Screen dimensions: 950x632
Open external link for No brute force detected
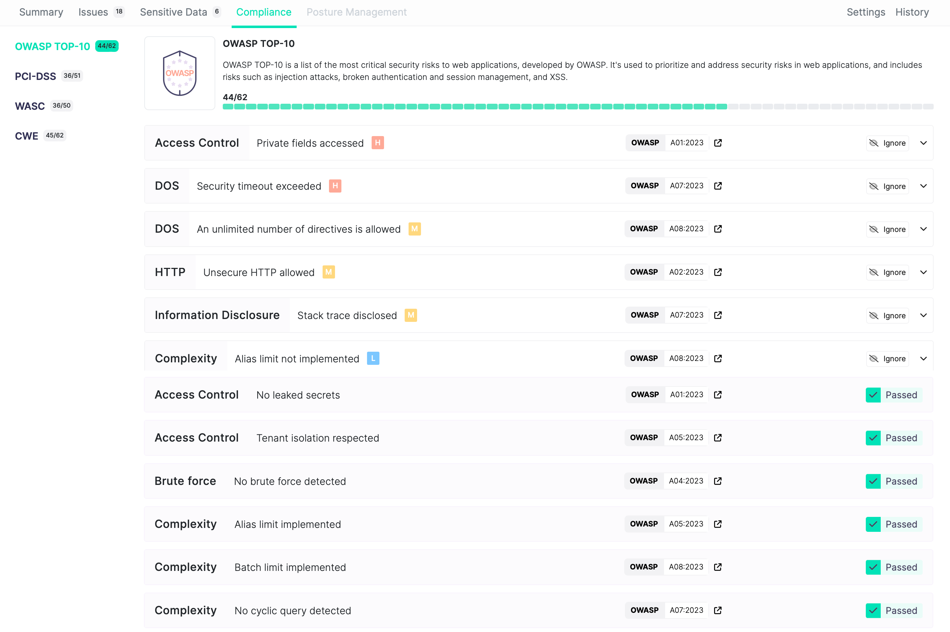pos(718,481)
